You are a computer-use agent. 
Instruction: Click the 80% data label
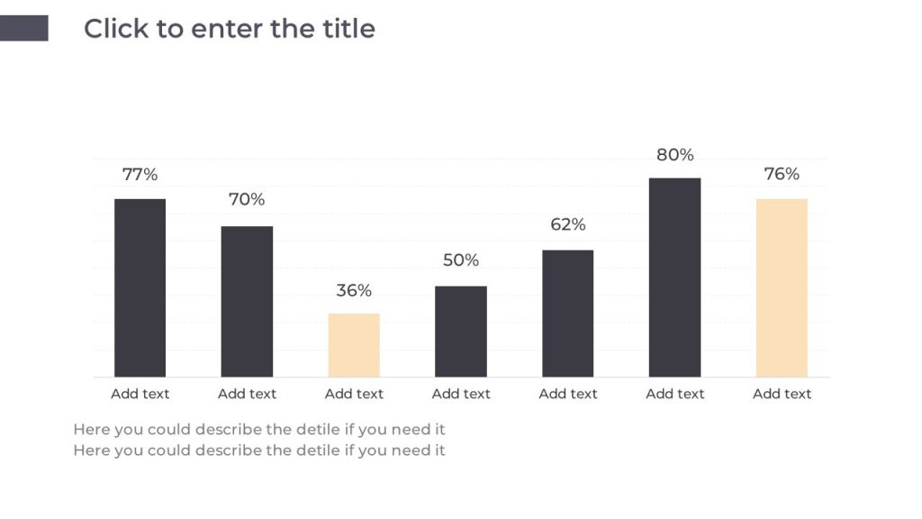pos(675,155)
